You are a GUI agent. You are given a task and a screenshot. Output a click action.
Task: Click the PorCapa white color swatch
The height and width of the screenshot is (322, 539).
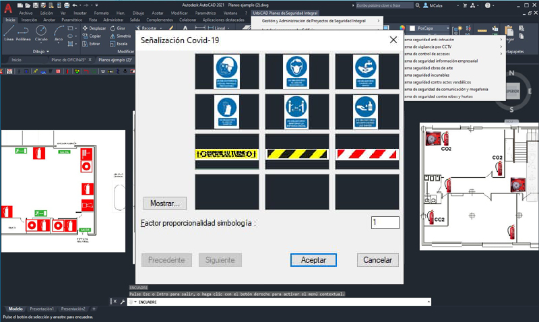(x=412, y=28)
